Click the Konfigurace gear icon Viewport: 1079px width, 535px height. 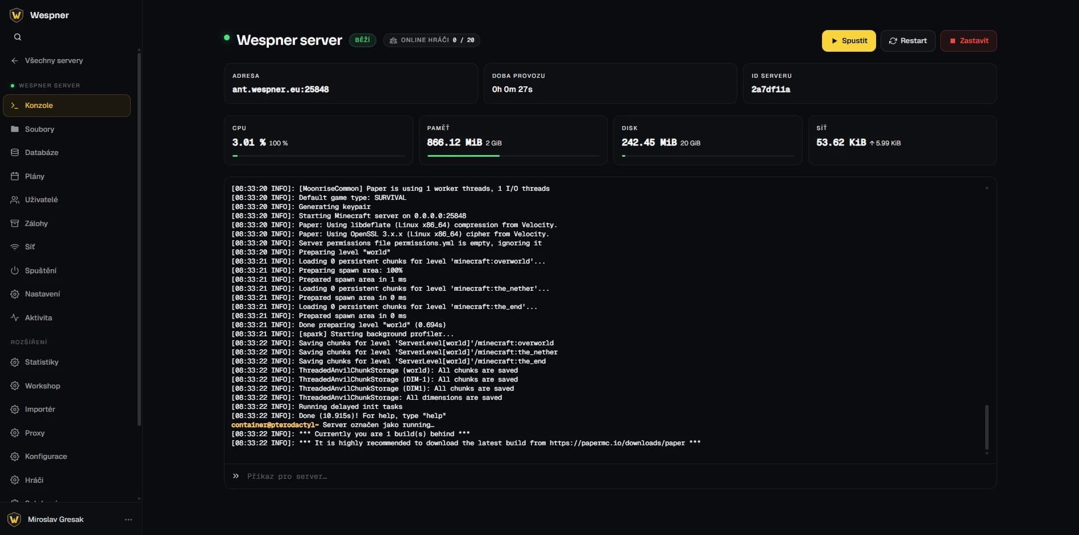coord(15,457)
